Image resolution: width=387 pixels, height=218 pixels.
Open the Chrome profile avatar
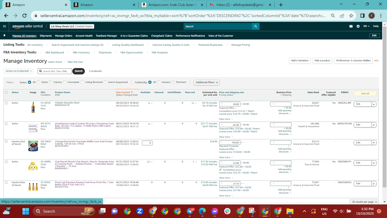372,16
